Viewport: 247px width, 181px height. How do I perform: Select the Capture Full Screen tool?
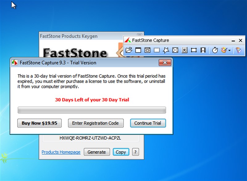175,50
